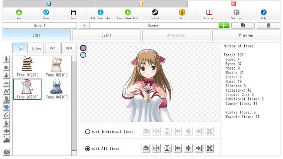Image resolution: width=283 pixels, height=159 pixels.
Task: Save the project with the floppy icon
Action: point(73,13)
